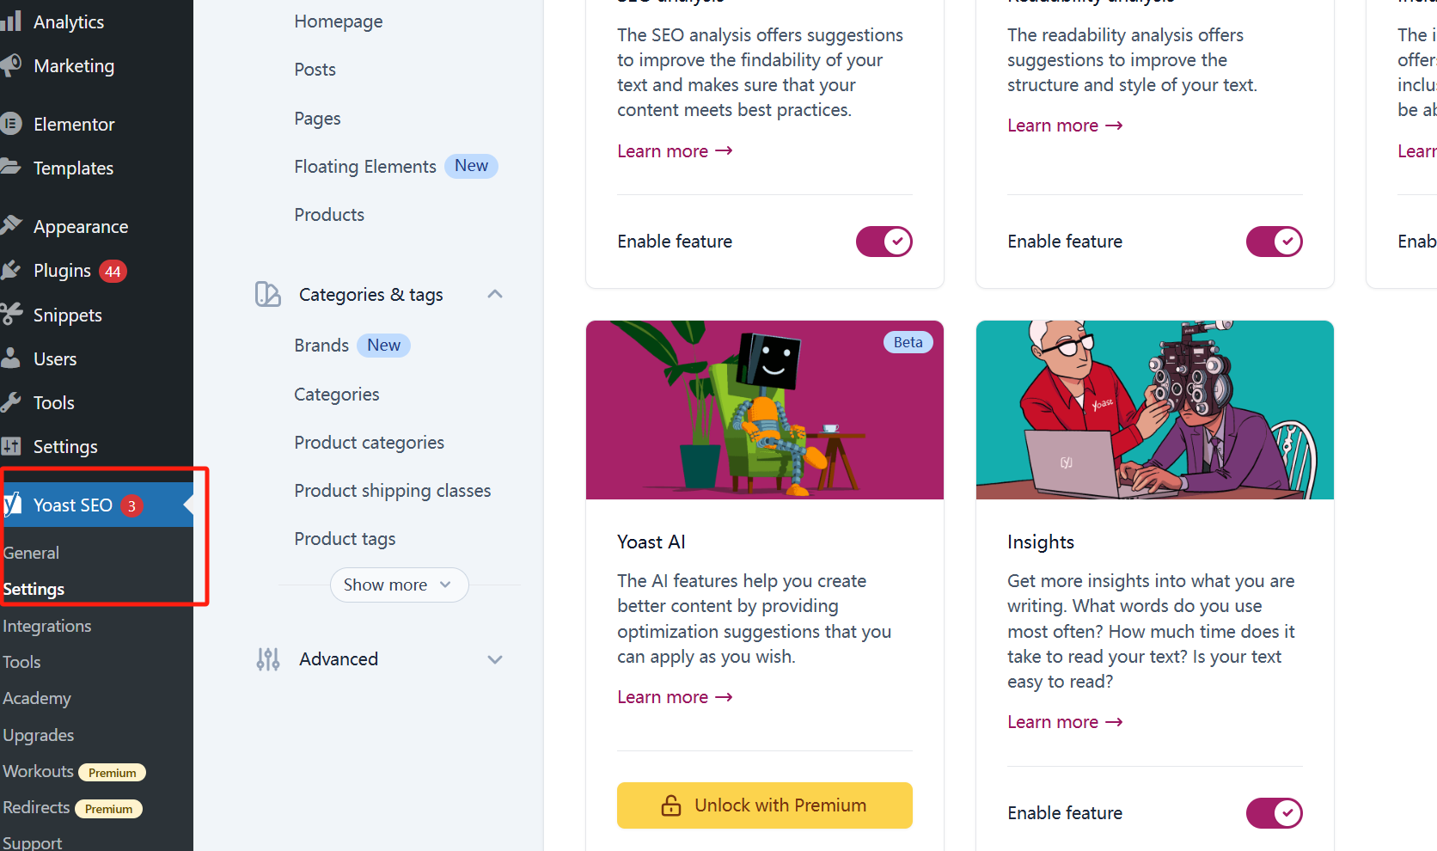
Task: Select Integrations in the Yoast SEO menu
Action: pos(46,626)
